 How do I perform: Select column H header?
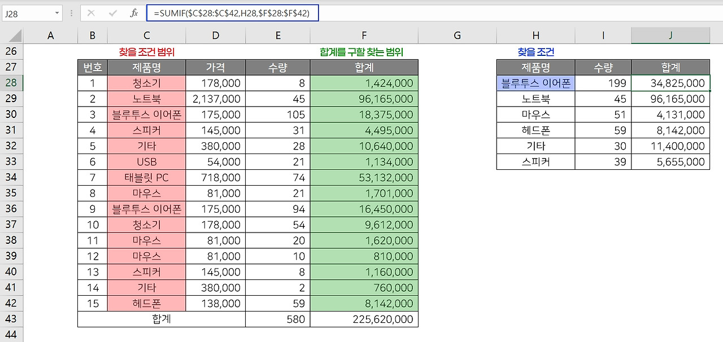pyautogui.click(x=536, y=36)
